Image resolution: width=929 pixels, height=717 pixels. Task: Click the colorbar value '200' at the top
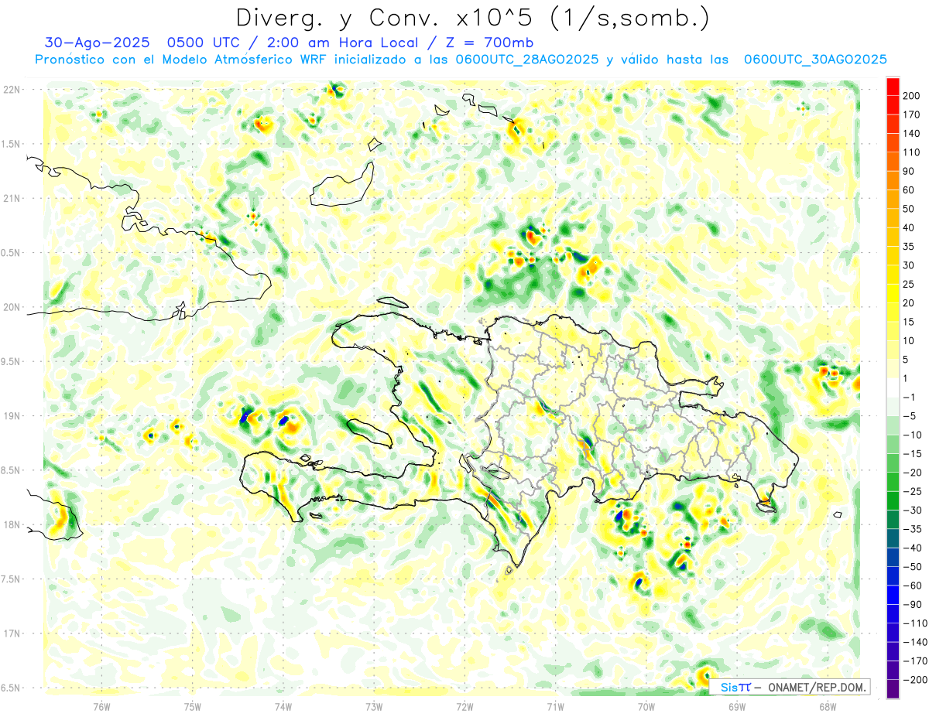912,96
